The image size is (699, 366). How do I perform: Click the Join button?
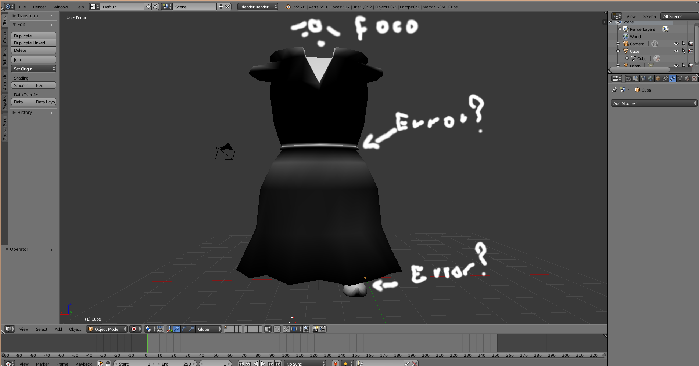(33, 59)
